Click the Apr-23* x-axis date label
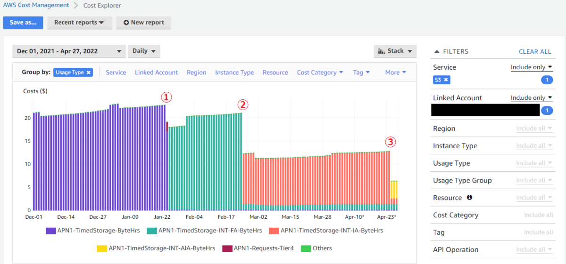The image size is (566, 264). (387, 217)
